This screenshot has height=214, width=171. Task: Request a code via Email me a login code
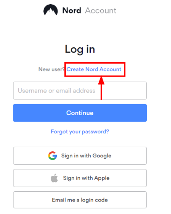(80, 200)
